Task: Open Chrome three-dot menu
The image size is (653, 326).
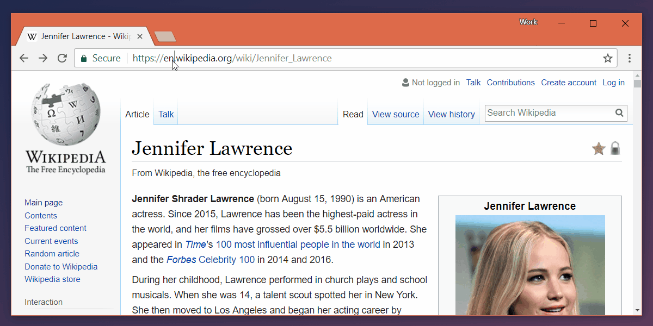Action: 630,58
